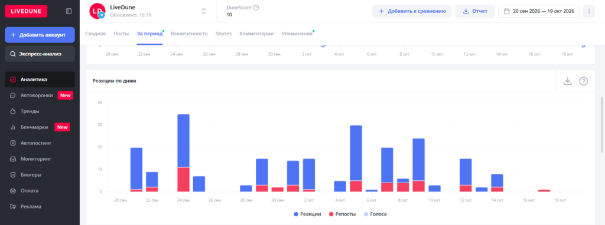Click the plus icon in Добавить аккаунт
This screenshot has height=225, width=605.
tap(13, 35)
